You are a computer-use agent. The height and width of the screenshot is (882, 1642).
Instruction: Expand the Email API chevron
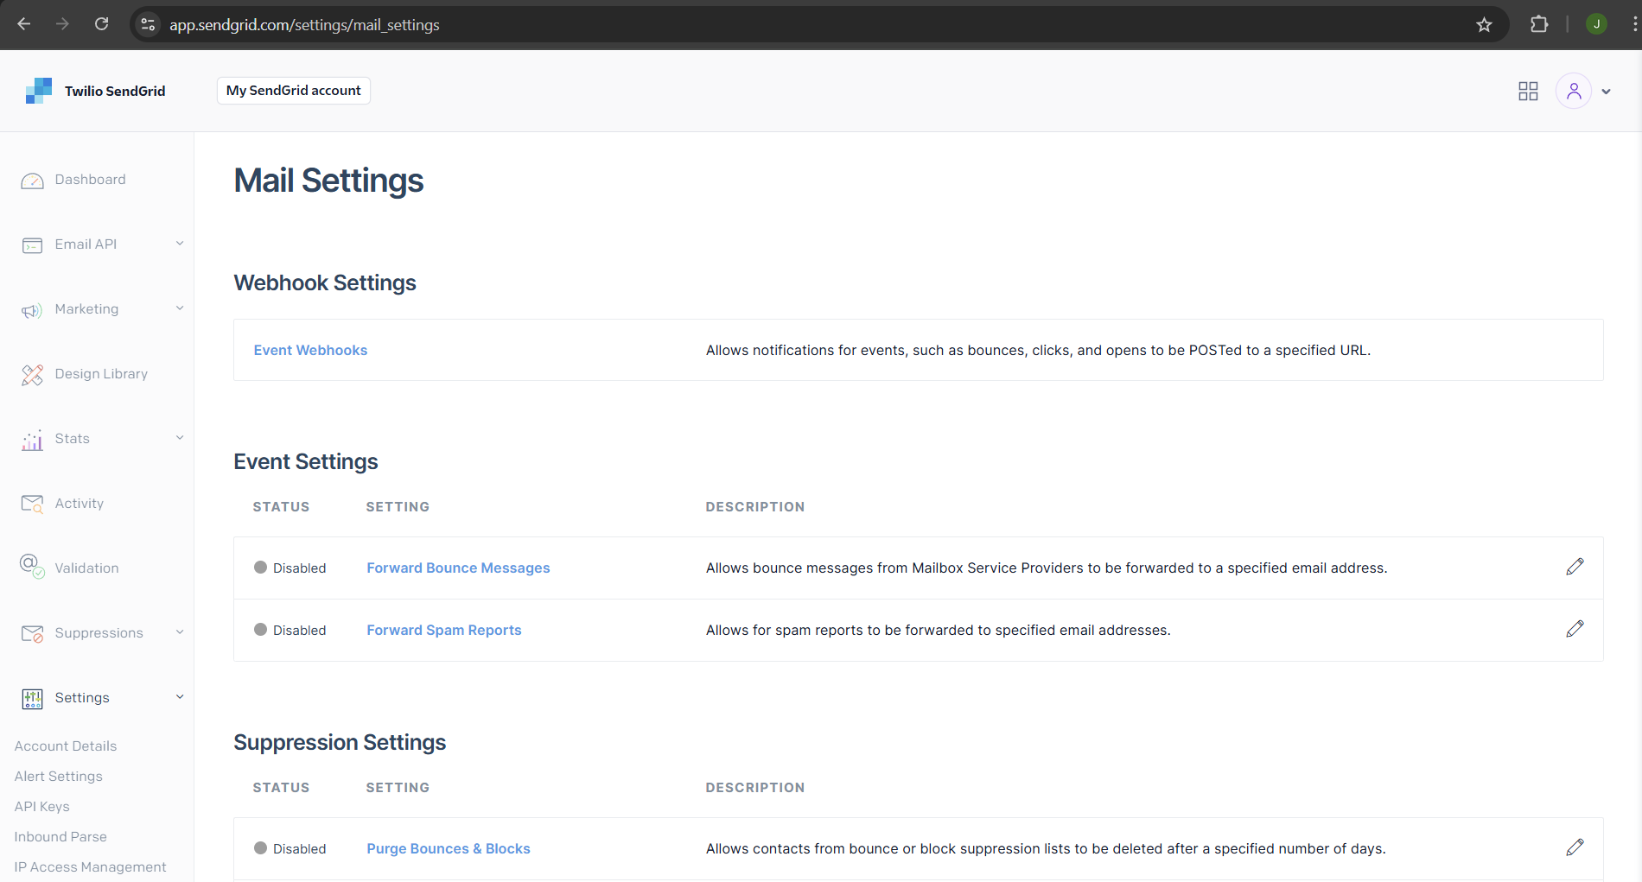(x=180, y=244)
